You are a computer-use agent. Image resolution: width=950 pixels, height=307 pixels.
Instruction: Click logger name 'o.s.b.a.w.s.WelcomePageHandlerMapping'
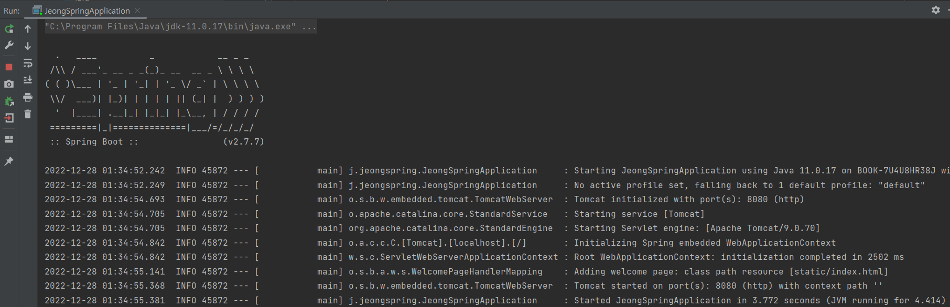coord(446,272)
